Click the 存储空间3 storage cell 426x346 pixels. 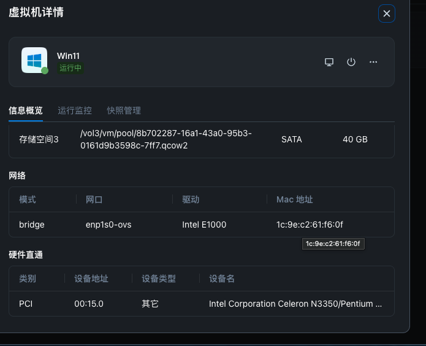click(x=39, y=139)
